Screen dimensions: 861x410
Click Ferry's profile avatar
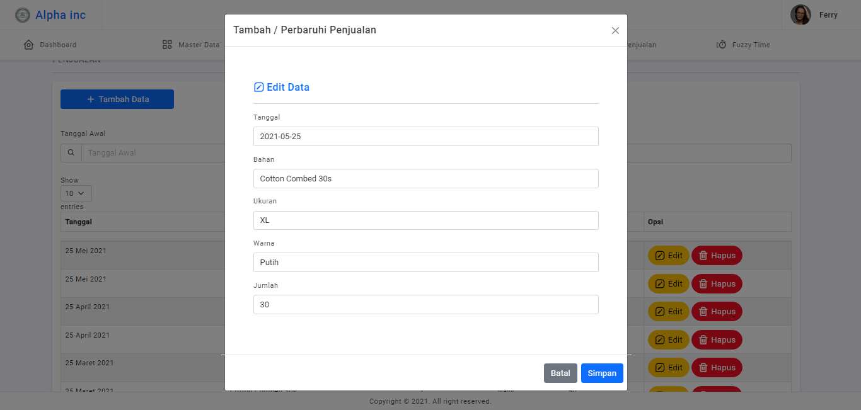800,15
